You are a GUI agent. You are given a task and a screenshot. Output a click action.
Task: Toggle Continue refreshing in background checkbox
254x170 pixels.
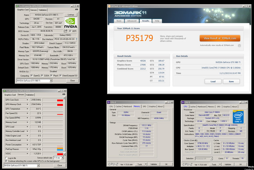click(6, 161)
